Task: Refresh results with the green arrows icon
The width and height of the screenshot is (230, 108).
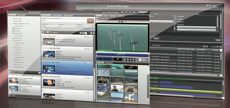Action: 45,32
